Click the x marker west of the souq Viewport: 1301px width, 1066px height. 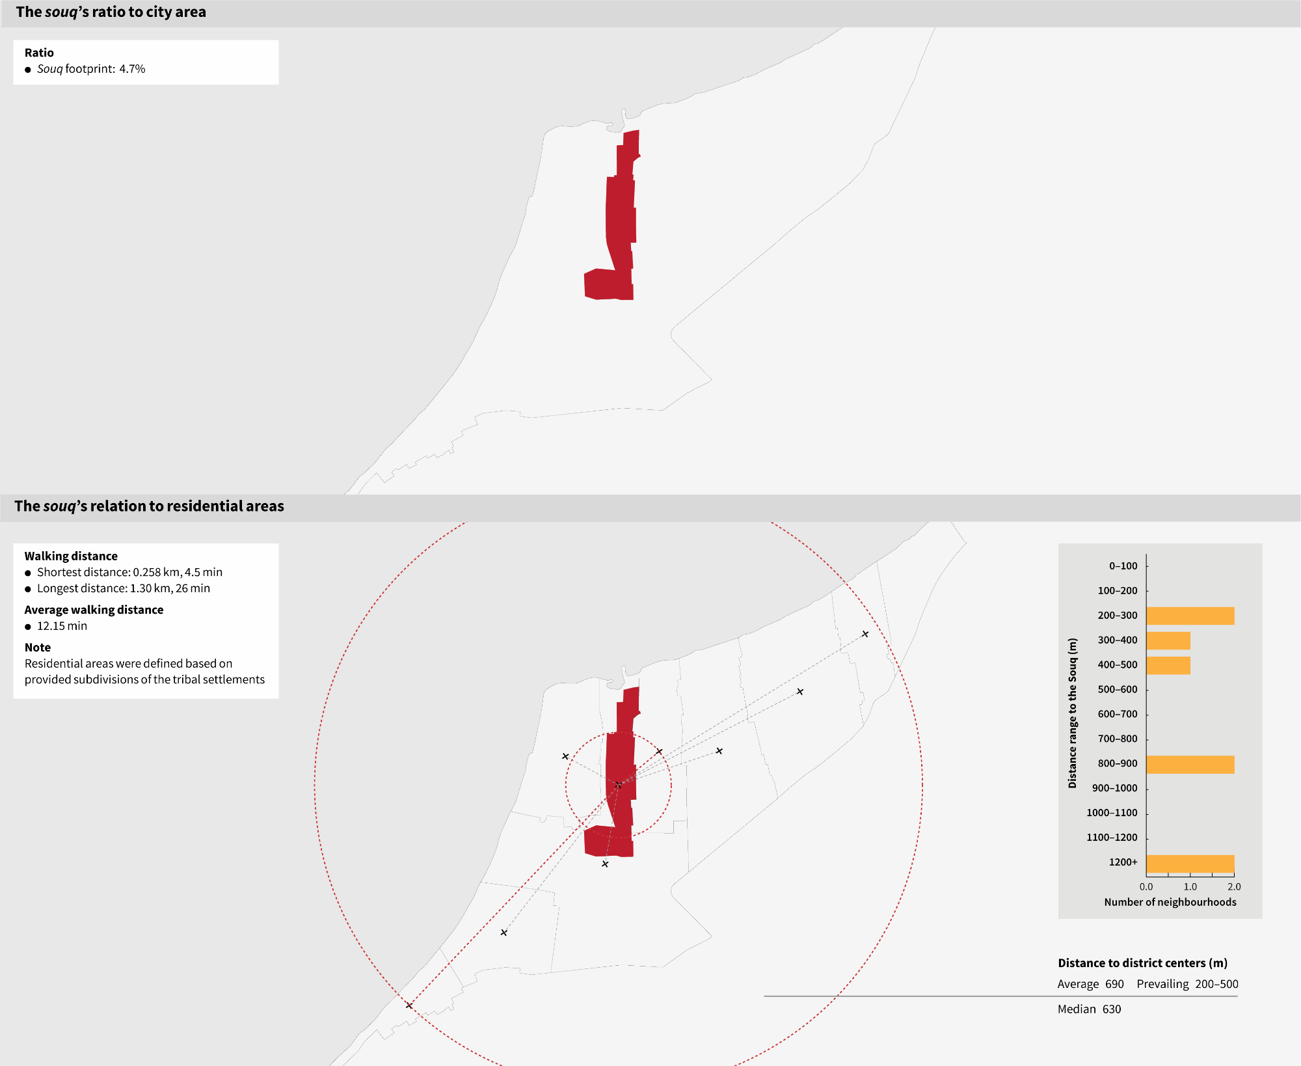point(565,756)
